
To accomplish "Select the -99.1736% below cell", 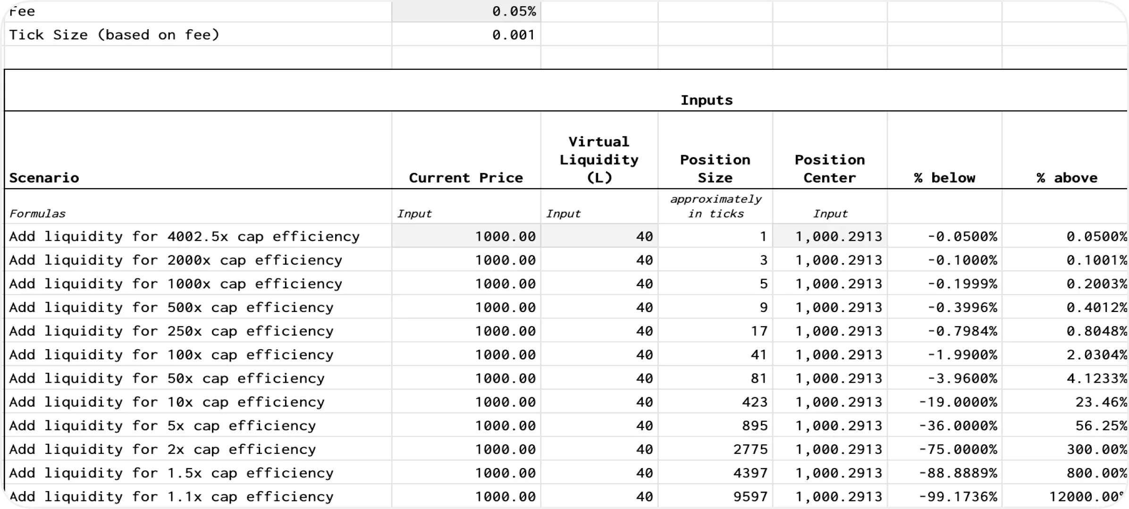I will [x=945, y=496].
